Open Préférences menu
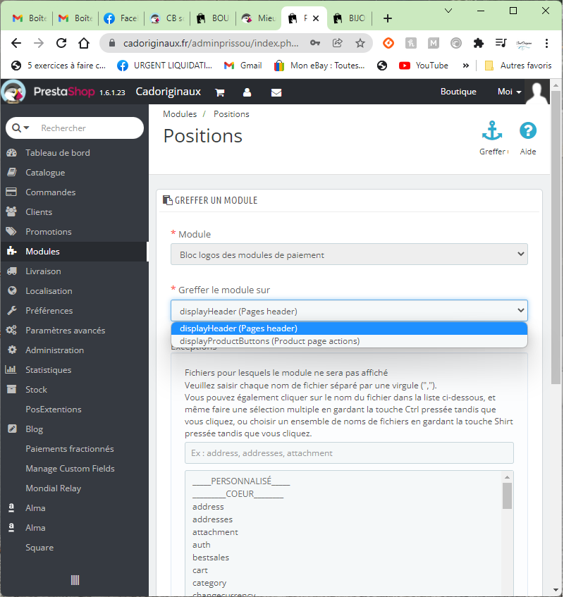564x597 pixels. pyautogui.click(x=49, y=311)
